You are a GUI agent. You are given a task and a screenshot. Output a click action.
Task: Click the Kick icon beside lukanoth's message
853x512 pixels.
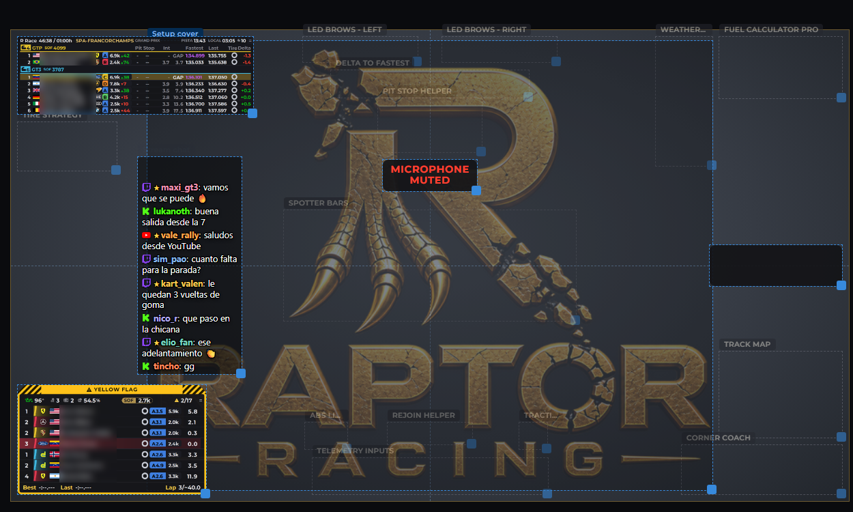[146, 211]
